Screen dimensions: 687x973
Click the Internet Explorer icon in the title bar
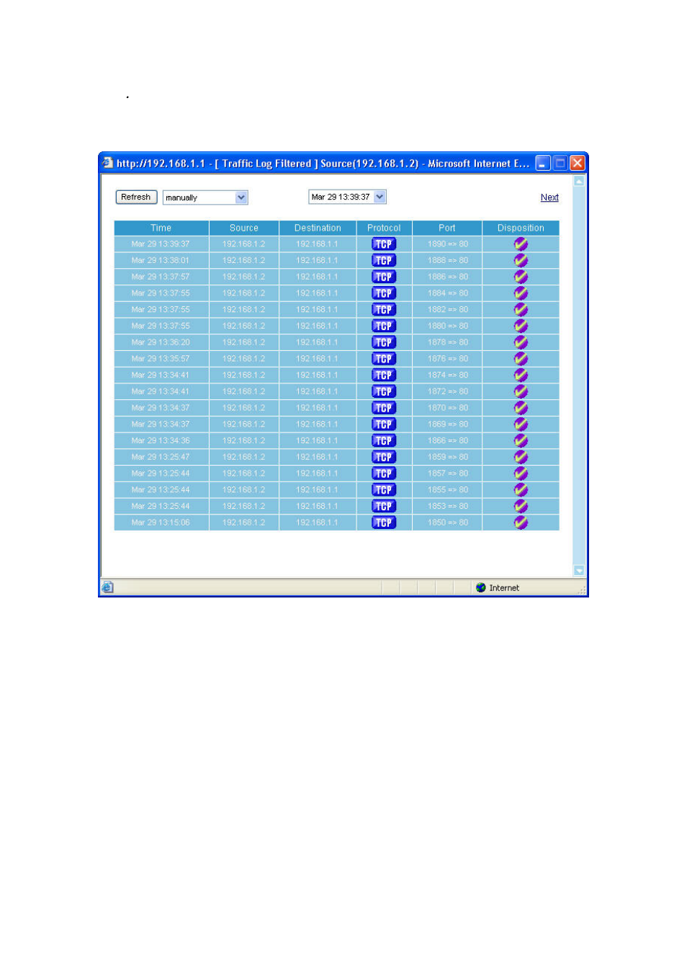click(108, 163)
